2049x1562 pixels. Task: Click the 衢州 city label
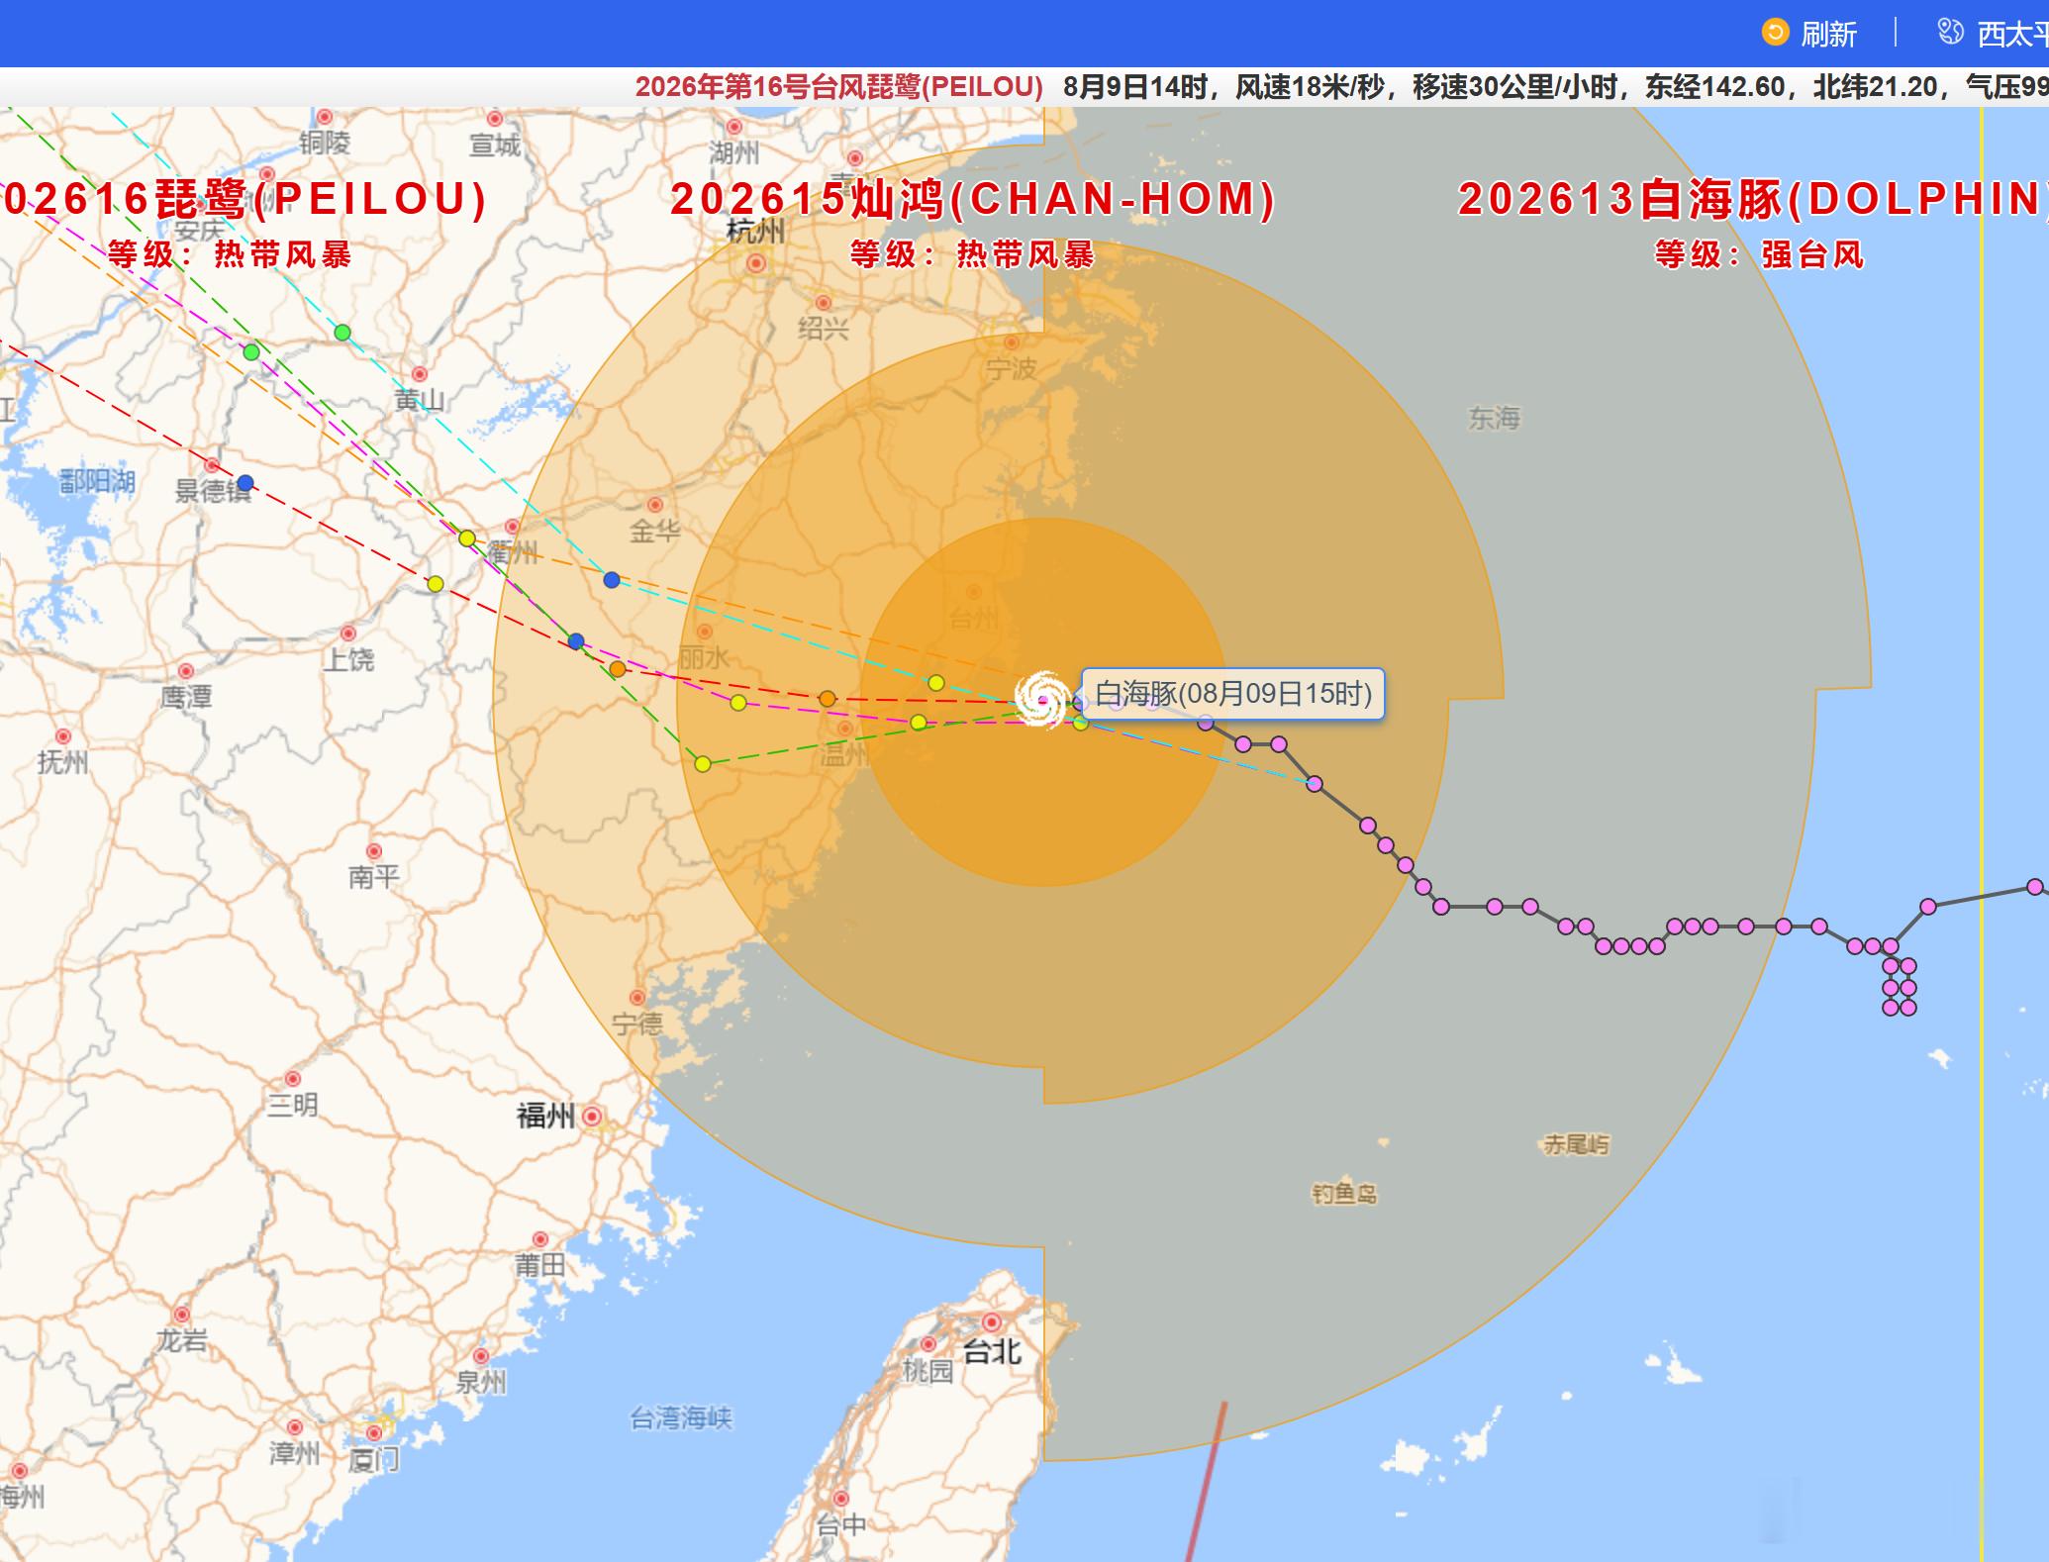coord(513,552)
